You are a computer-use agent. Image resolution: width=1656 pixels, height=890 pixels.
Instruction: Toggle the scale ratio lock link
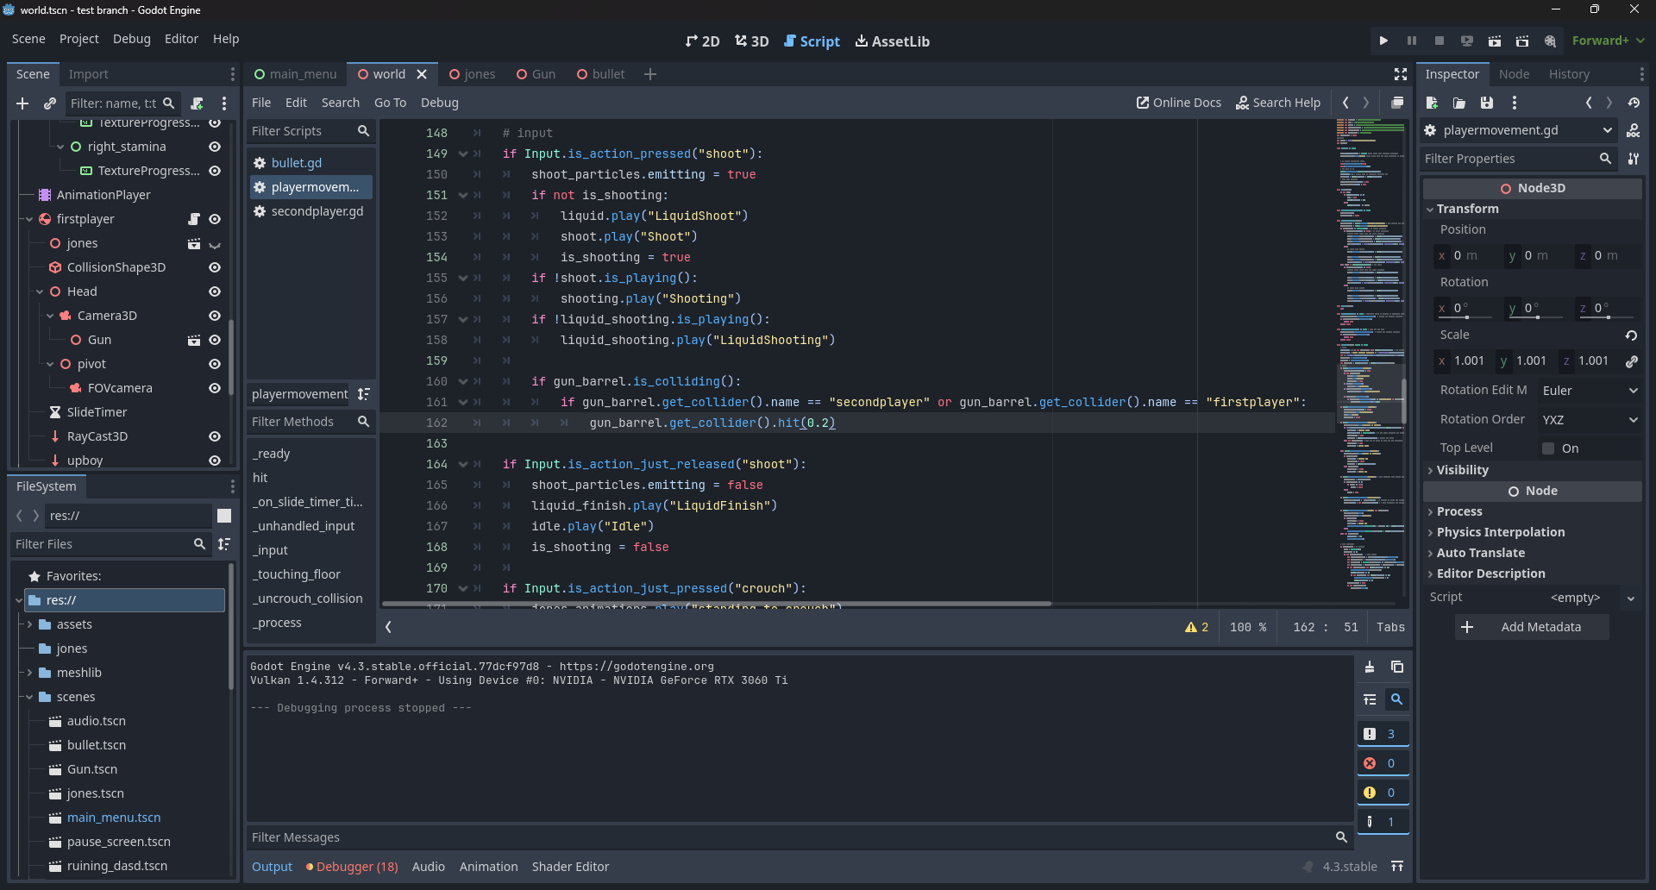(1631, 361)
